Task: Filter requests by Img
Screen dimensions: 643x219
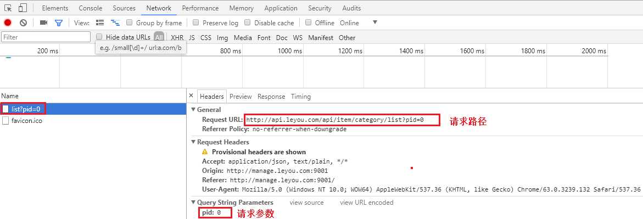Action: pyautogui.click(x=222, y=37)
